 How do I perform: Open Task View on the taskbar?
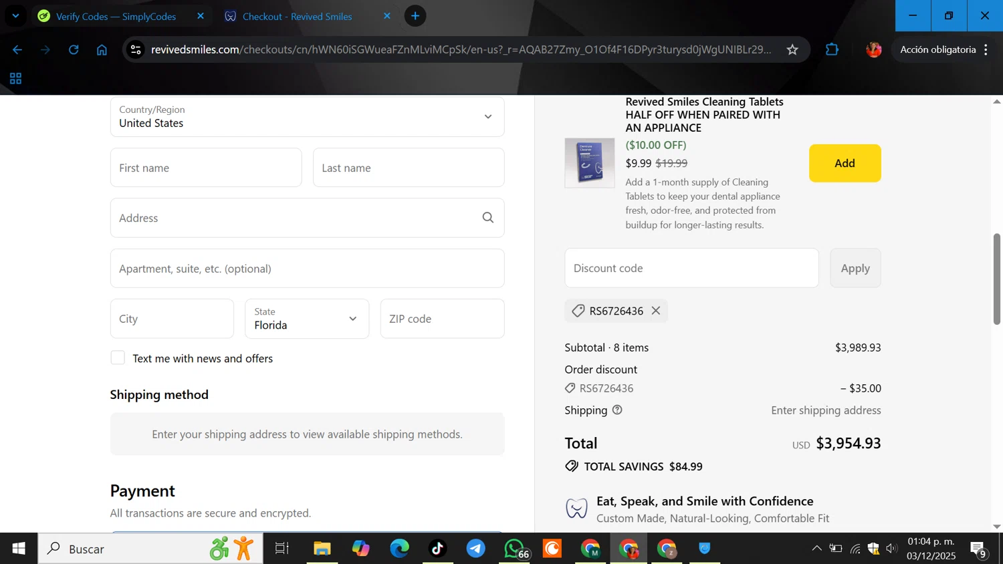click(282, 549)
